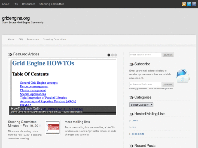
Task: Click the arrow icon beside Recent Posts
Action: 131,146
